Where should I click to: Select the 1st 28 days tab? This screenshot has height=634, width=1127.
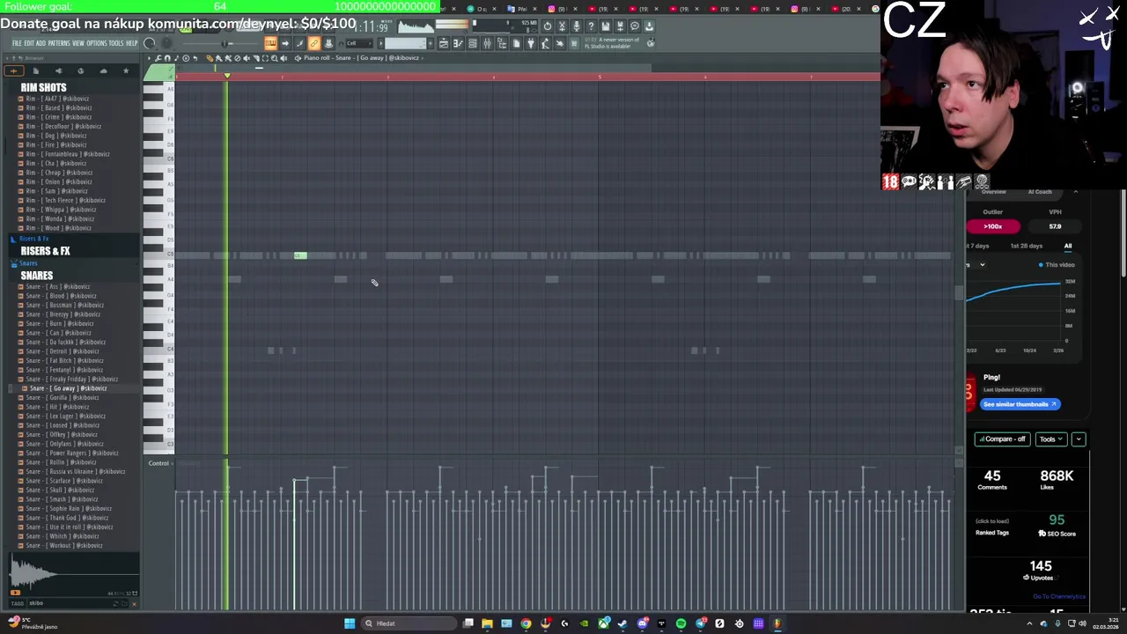1027,246
